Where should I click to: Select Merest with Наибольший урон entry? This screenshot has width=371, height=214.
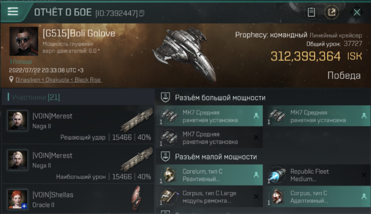pyautogui.click(x=78, y=164)
